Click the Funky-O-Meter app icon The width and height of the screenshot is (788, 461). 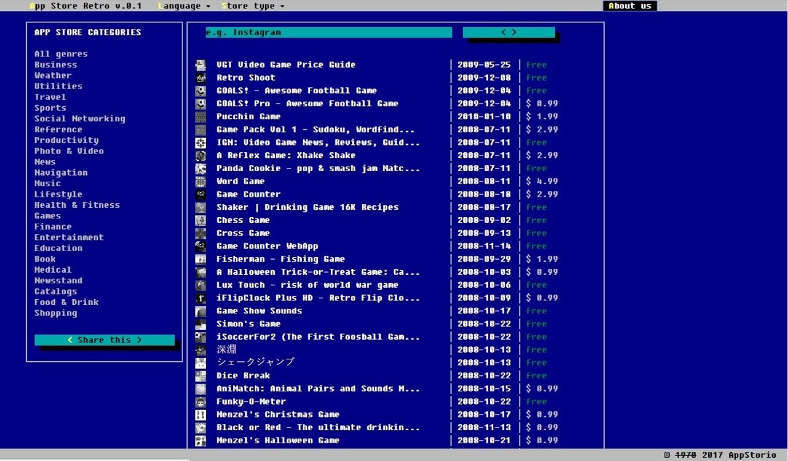201,402
